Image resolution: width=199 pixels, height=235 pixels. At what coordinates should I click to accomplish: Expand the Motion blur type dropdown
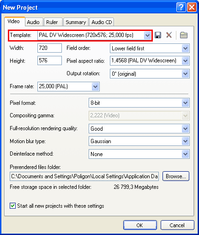185,141
